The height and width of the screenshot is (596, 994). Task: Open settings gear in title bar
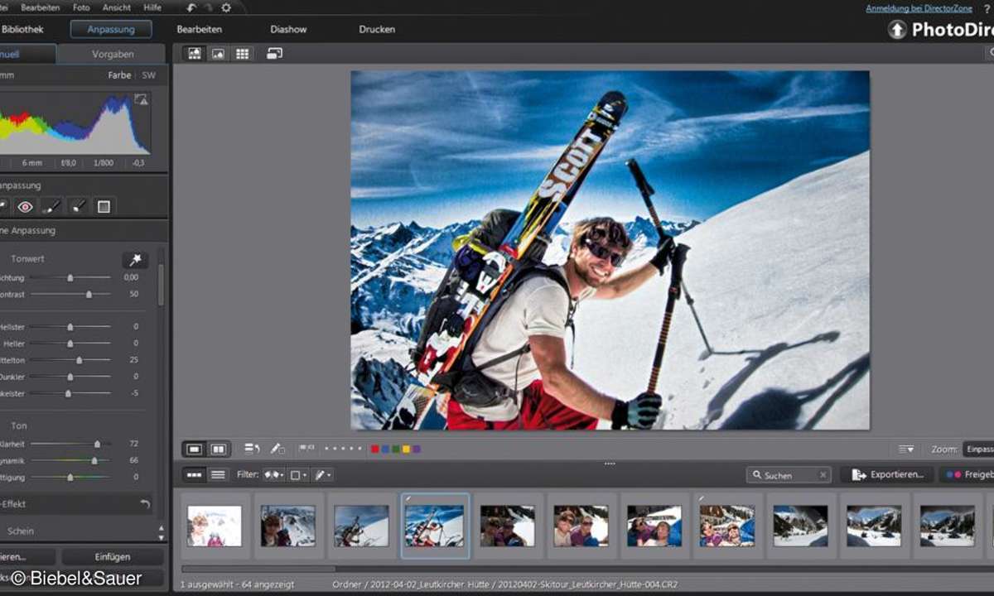[226, 7]
